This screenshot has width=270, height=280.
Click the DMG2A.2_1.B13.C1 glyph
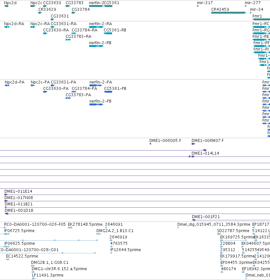pos(98,234)
